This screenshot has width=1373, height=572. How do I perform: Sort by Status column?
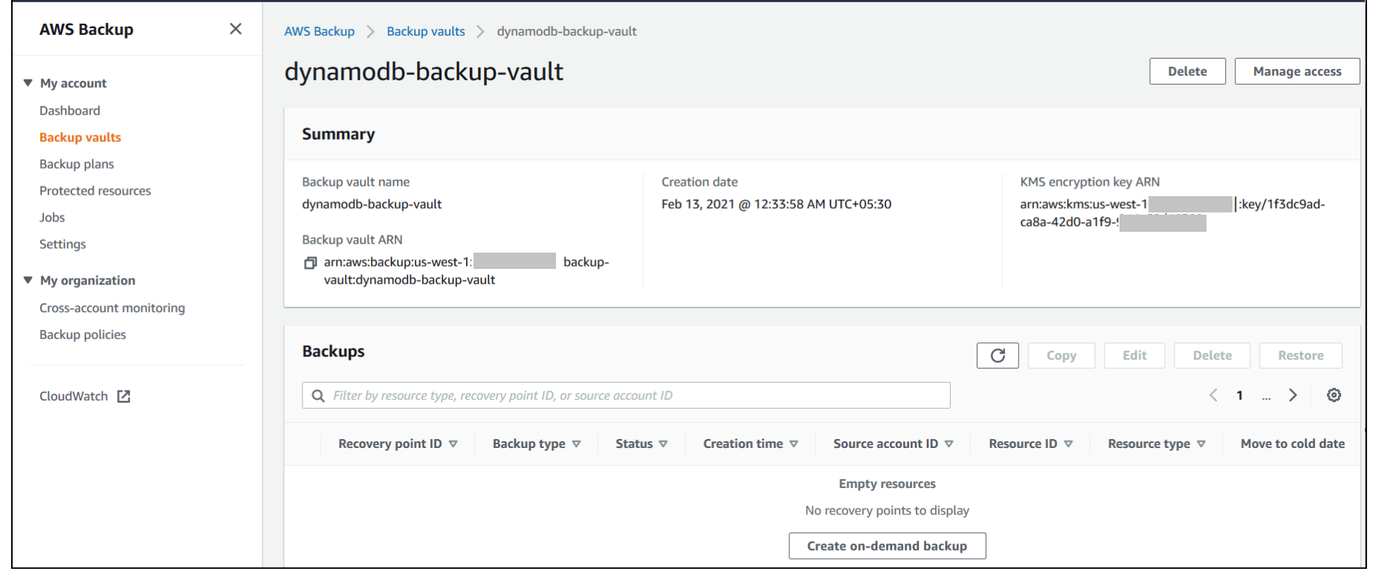[x=642, y=443]
